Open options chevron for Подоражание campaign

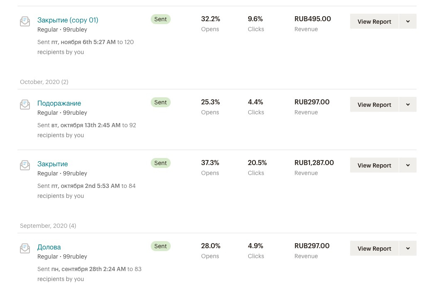click(408, 105)
